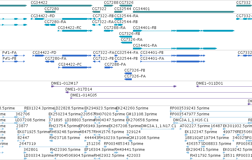Select protein CG34401-PA
The image size is (252, 160).
point(152,59)
